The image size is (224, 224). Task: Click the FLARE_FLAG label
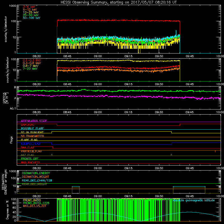click(29, 140)
